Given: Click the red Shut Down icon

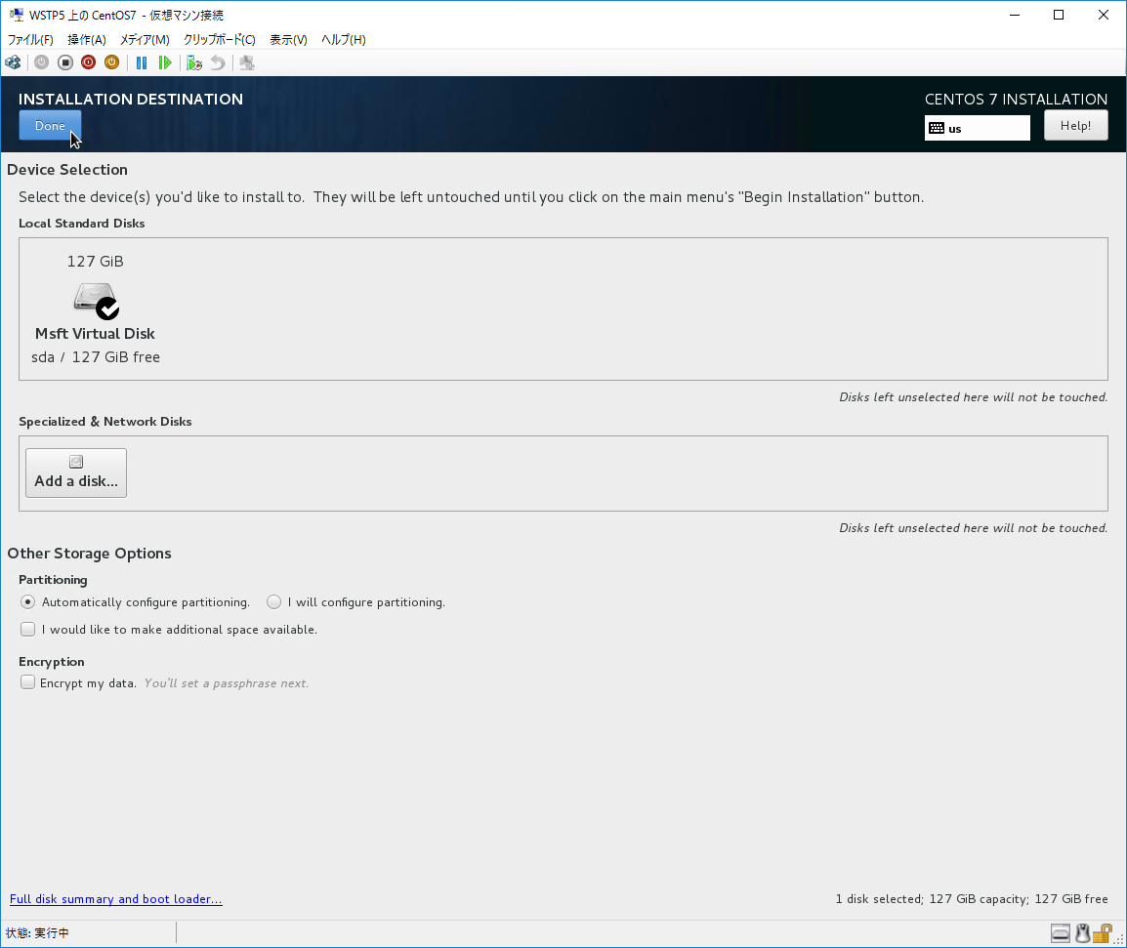Looking at the screenshot, I should point(89,62).
